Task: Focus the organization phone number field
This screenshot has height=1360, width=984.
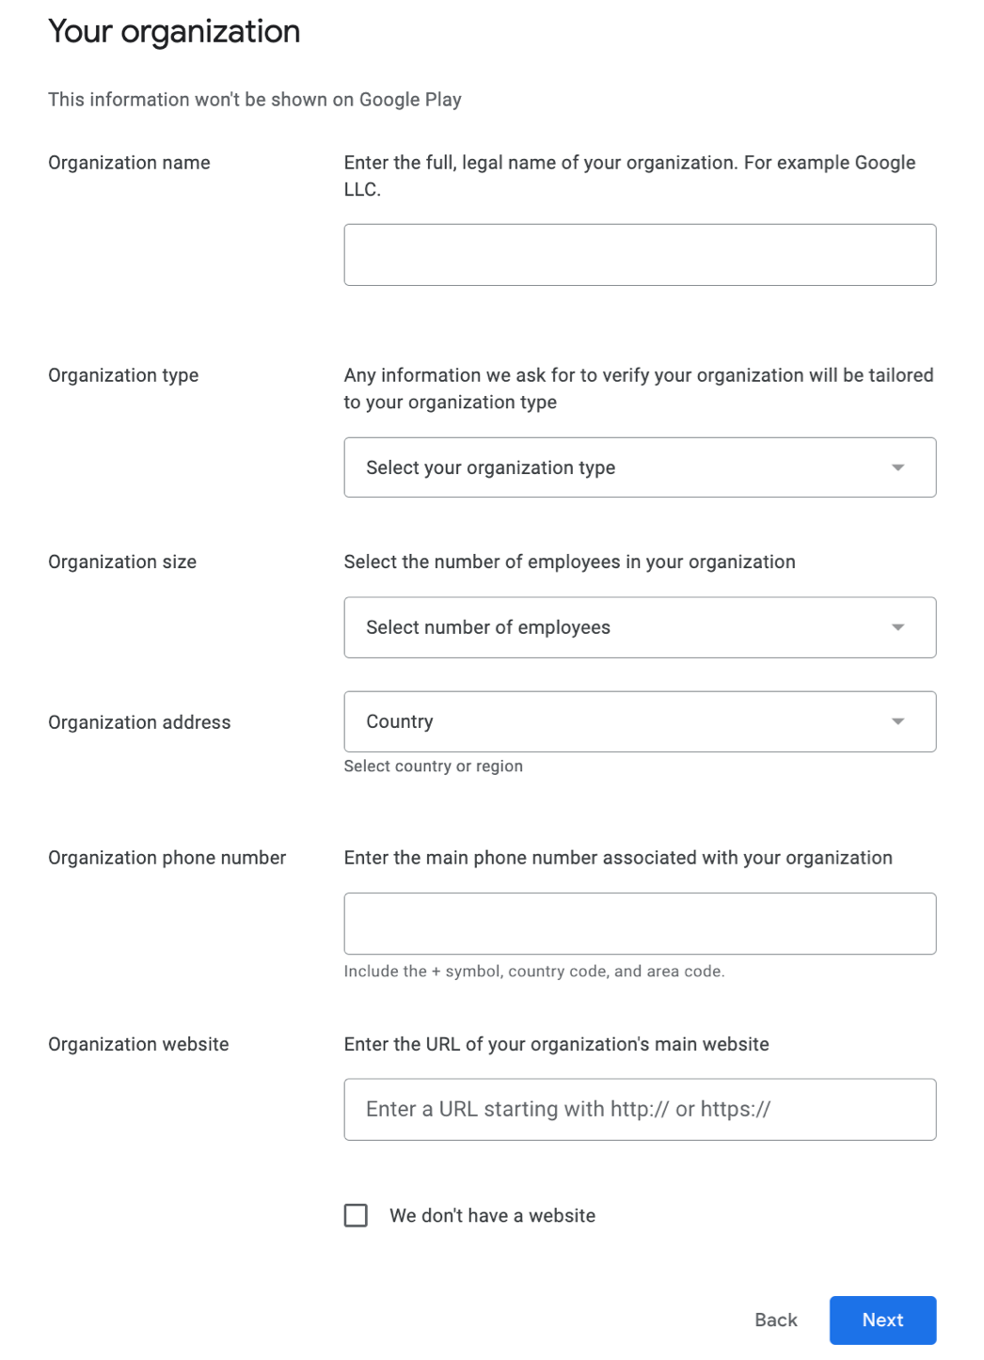Action: pos(640,924)
